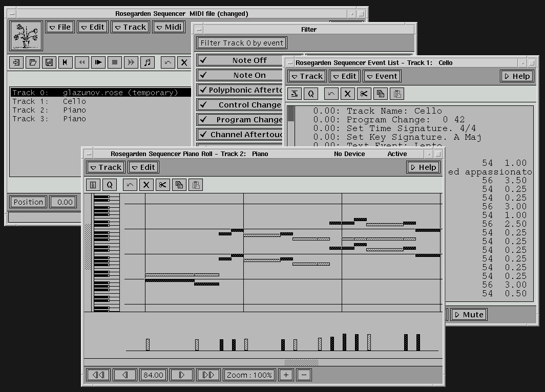Click scissors cut icon in Piano Roll toolbar
Viewport: 545px width, 392px height.
(x=163, y=185)
